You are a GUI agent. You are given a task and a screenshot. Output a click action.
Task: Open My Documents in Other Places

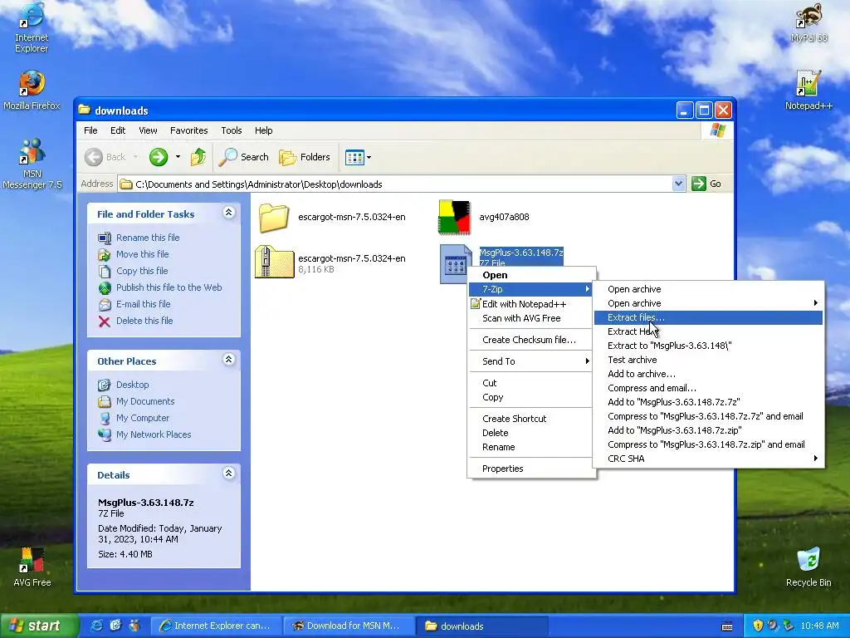point(145,401)
